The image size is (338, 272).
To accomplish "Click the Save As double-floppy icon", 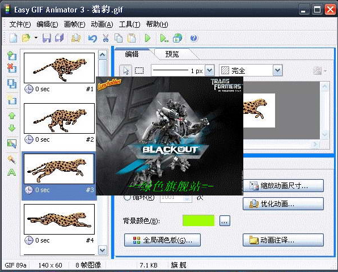I will coord(60,38).
